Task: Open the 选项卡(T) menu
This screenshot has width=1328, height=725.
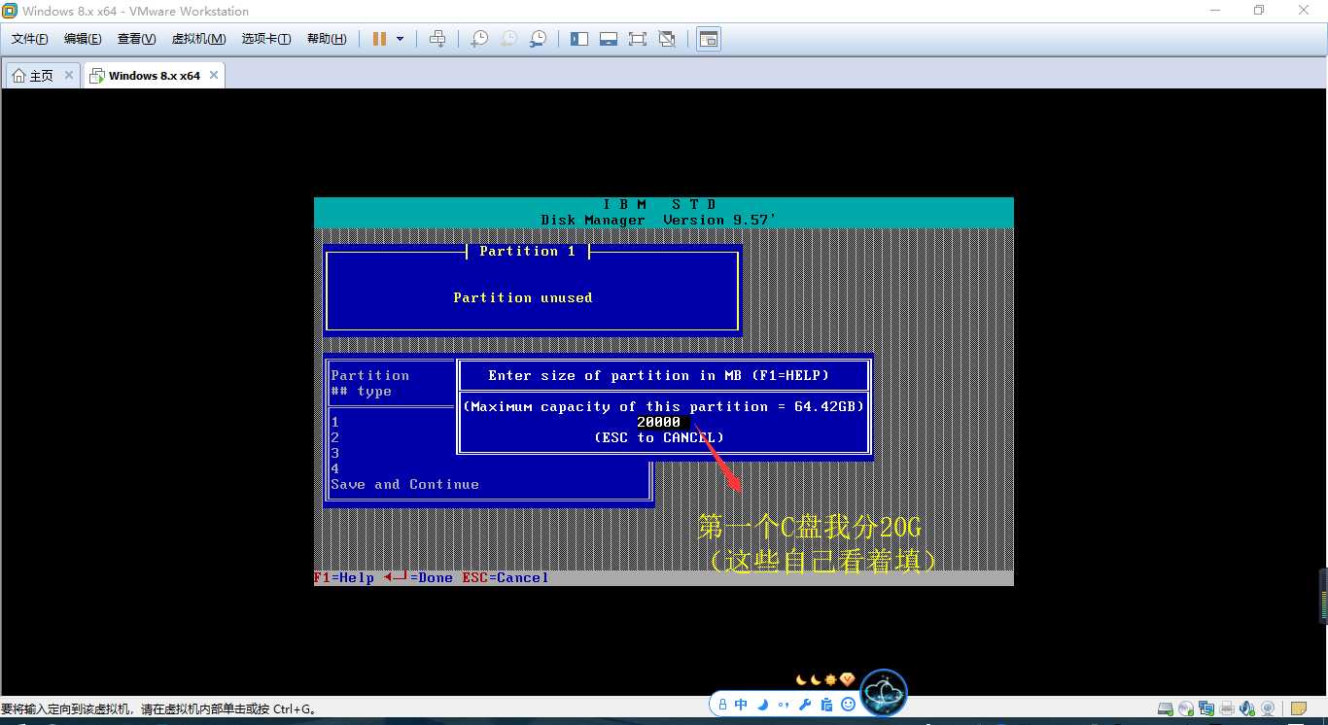Action: pos(266,39)
